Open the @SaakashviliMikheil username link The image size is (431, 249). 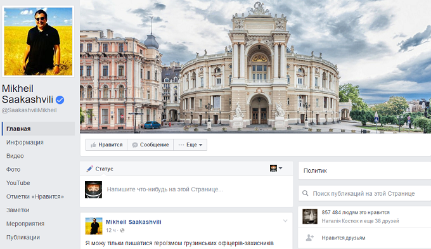29,110
